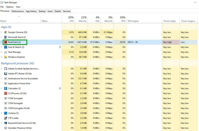
Task: Click the Cortana process icon
Action: 6,113
